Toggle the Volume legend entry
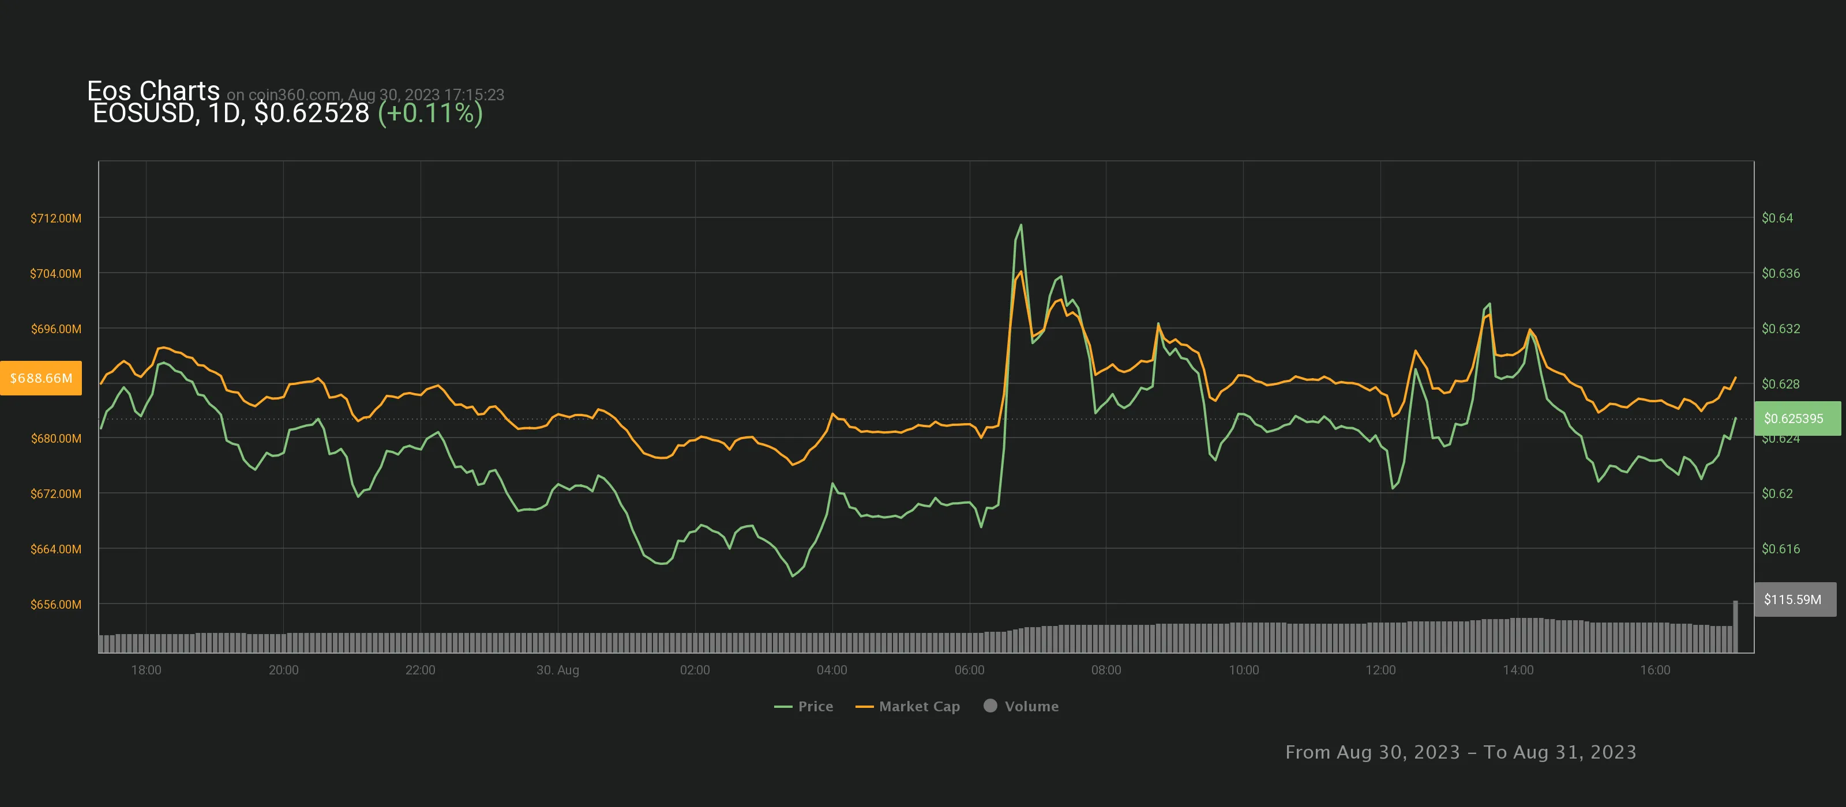Image resolution: width=1846 pixels, height=807 pixels. point(1030,706)
